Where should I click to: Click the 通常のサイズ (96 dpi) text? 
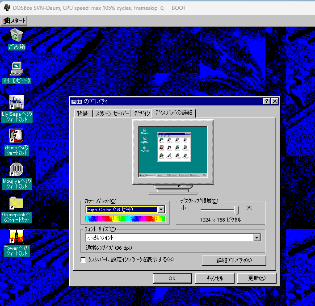pyautogui.click(x=109, y=248)
